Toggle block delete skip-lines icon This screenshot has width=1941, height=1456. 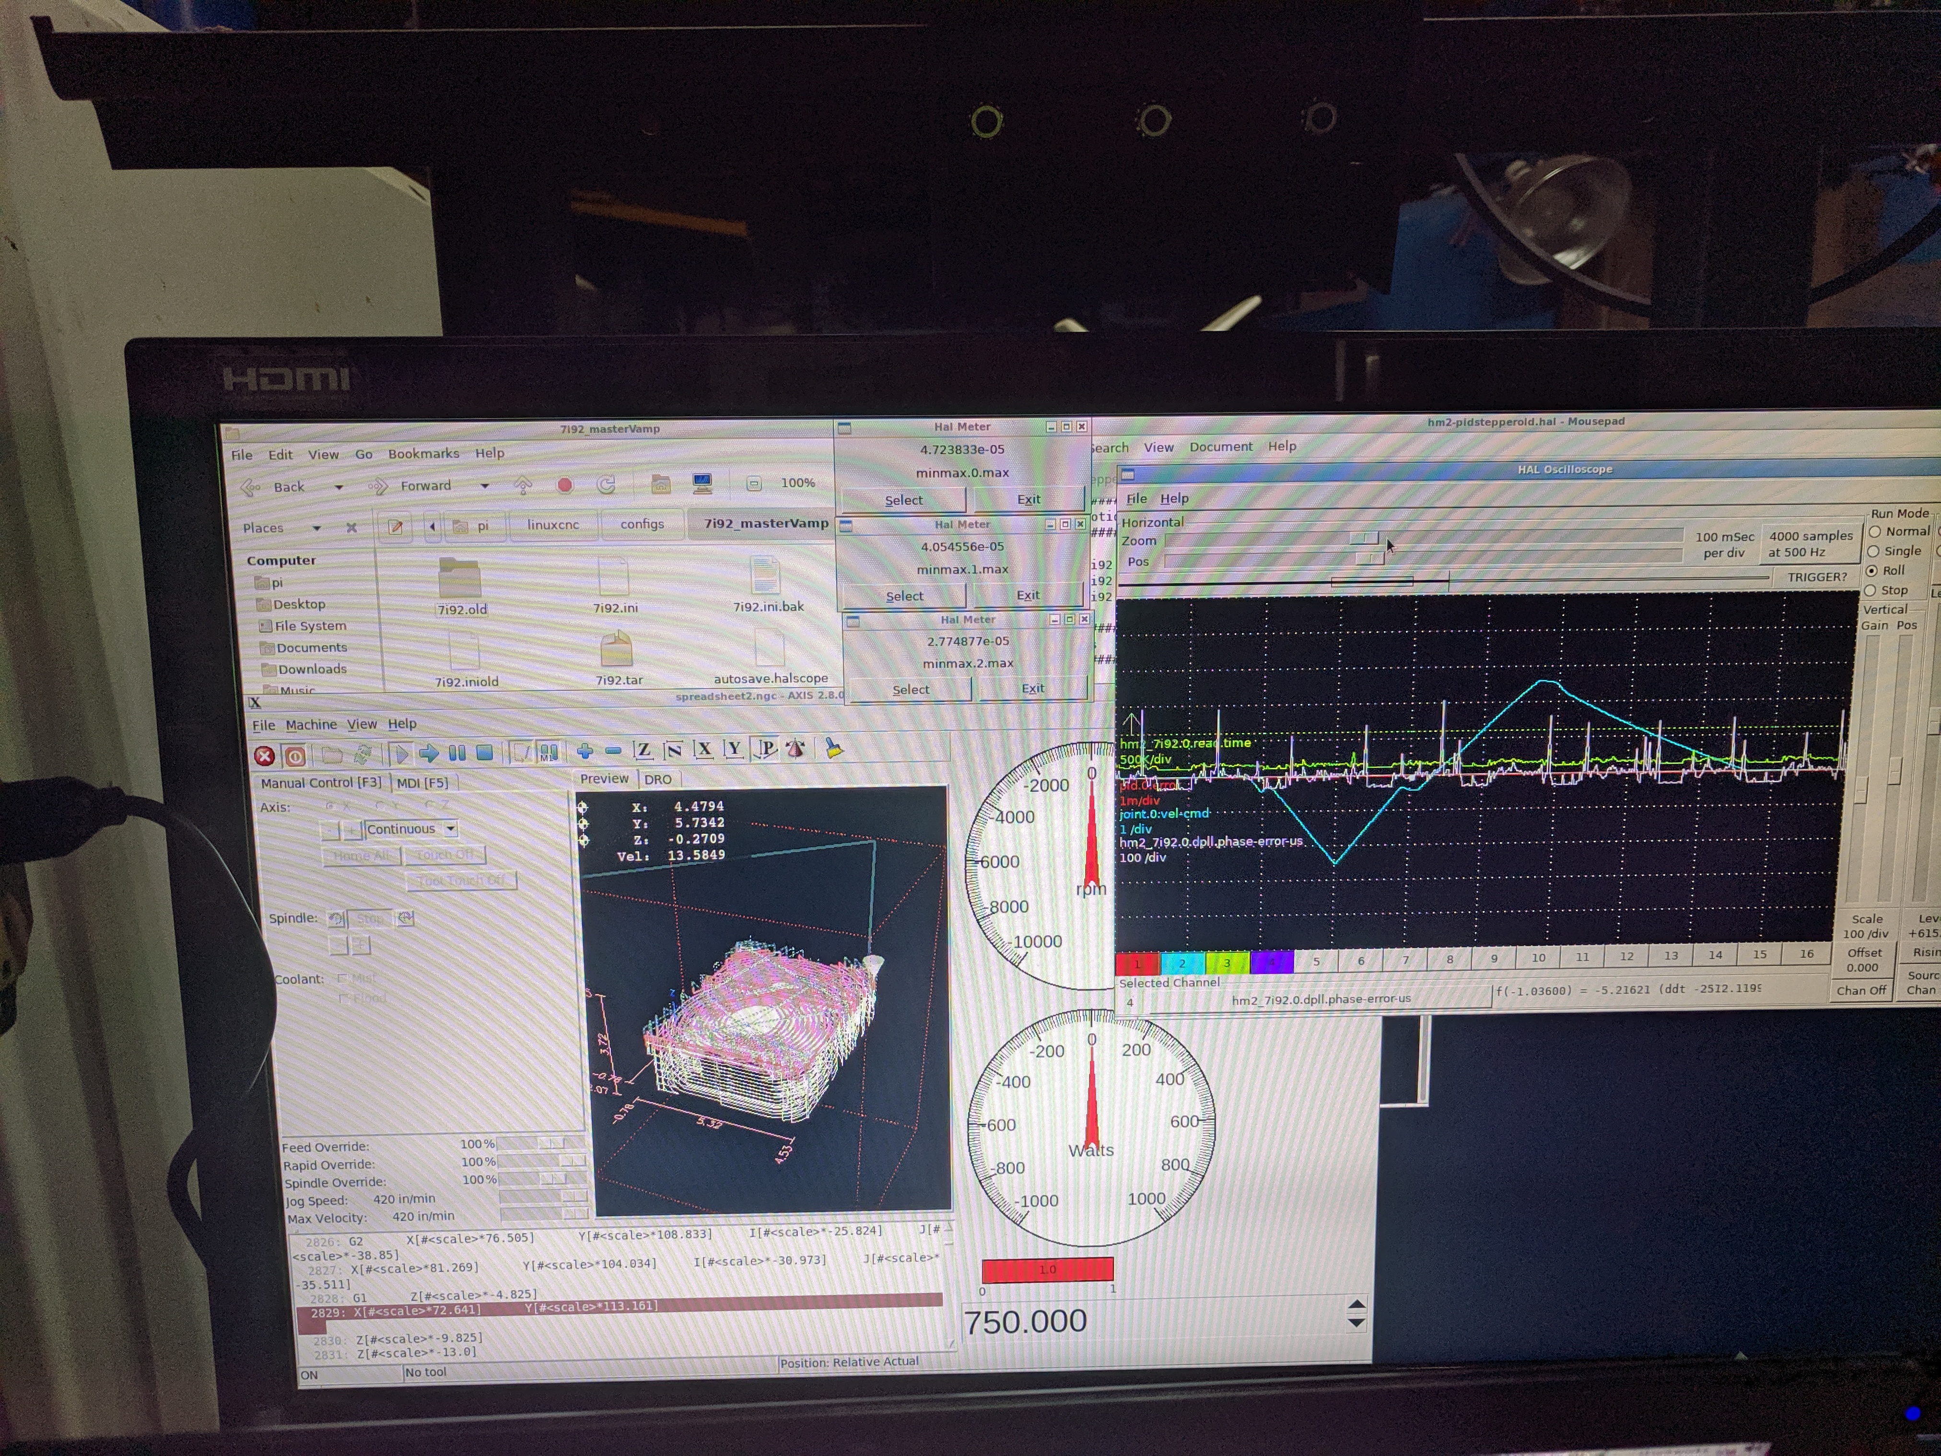pos(521,752)
